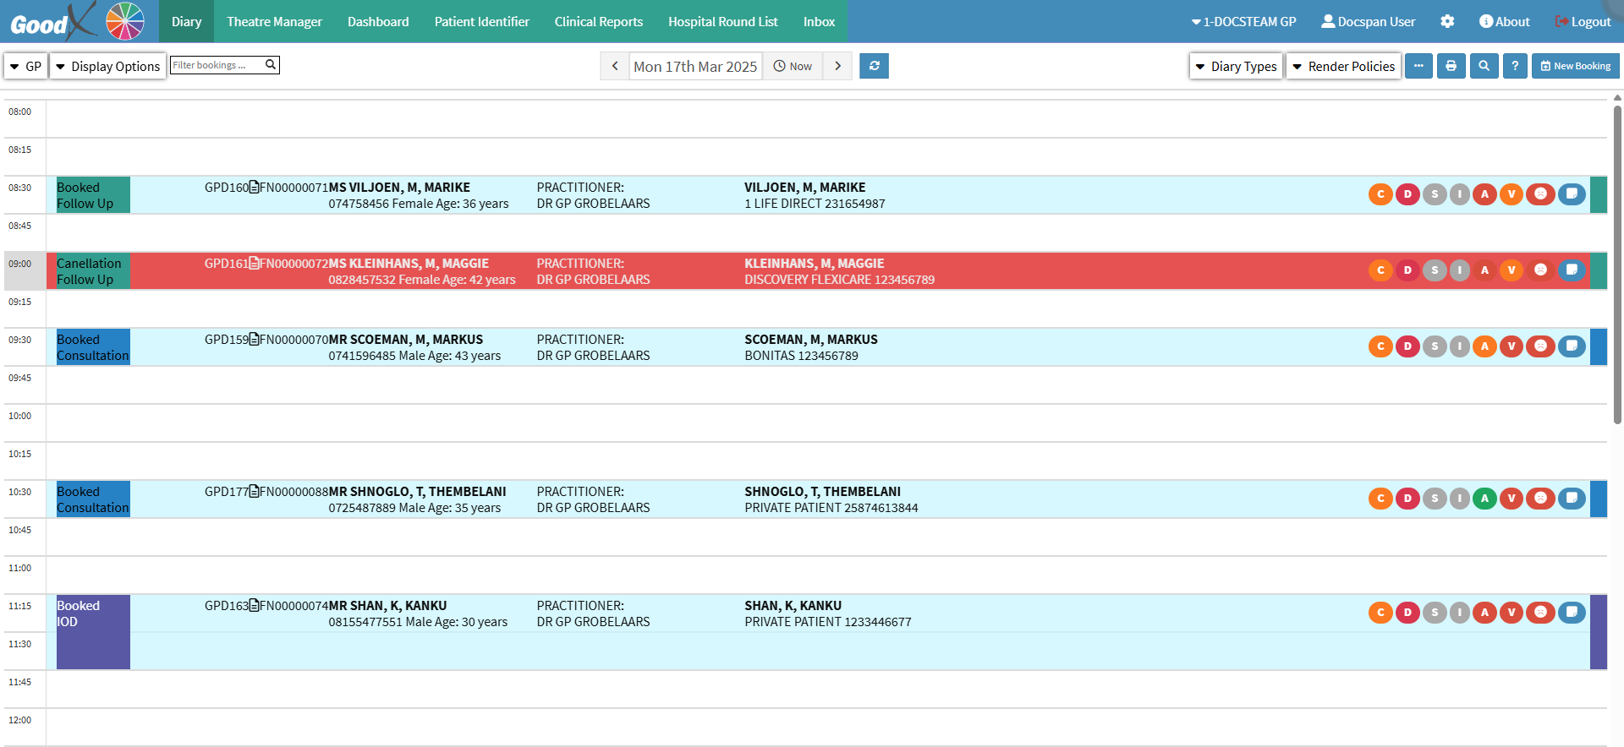Jump to today with Now button

pos(793,66)
